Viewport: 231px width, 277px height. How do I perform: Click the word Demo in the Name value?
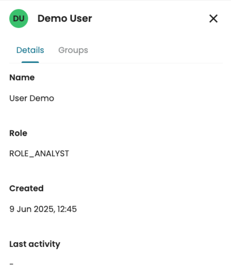click(x=42, y=98)
